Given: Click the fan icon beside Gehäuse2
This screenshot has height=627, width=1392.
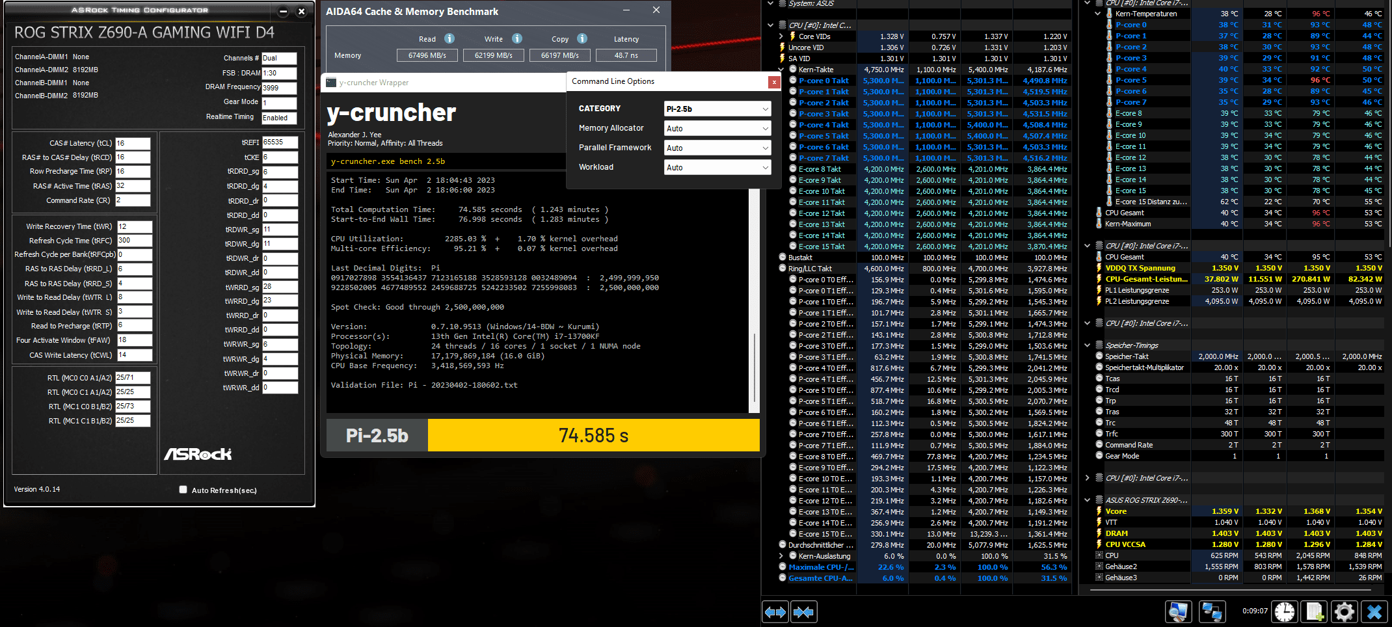Looking at the screenshot, I should 1099,567.
